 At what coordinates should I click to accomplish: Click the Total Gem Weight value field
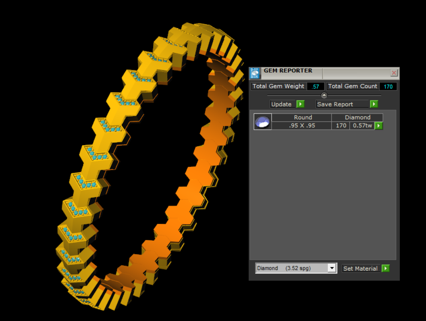click(x=315, y=86)
